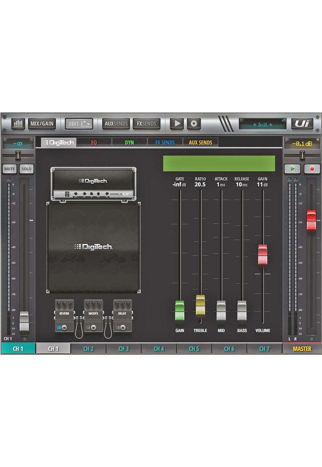Click the Ui logo button
322x467 pixels.
click(x=302, y=123)
